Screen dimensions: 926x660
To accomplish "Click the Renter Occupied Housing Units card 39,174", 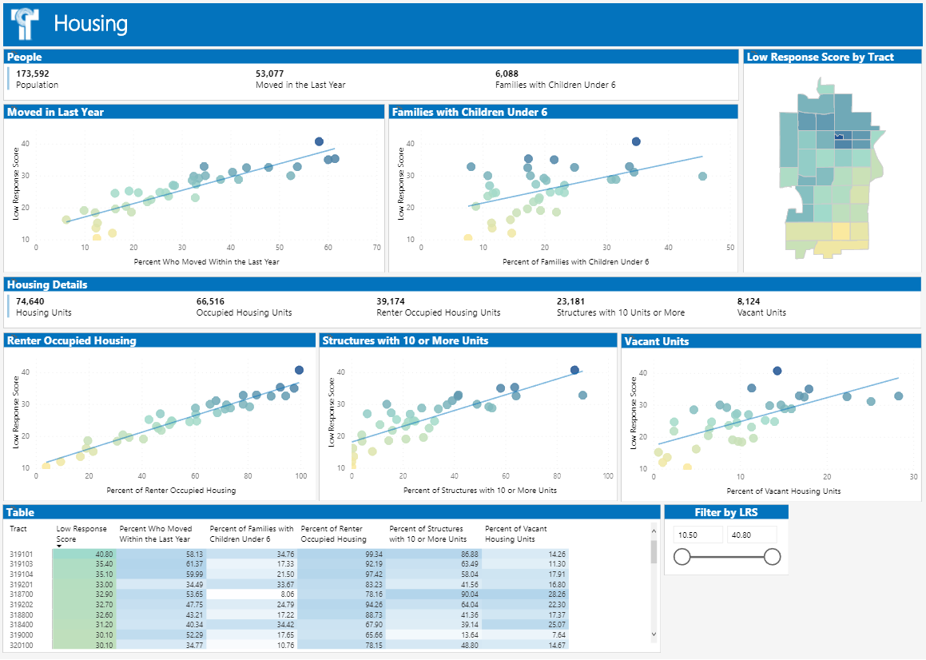I will [x=438, y=307].
